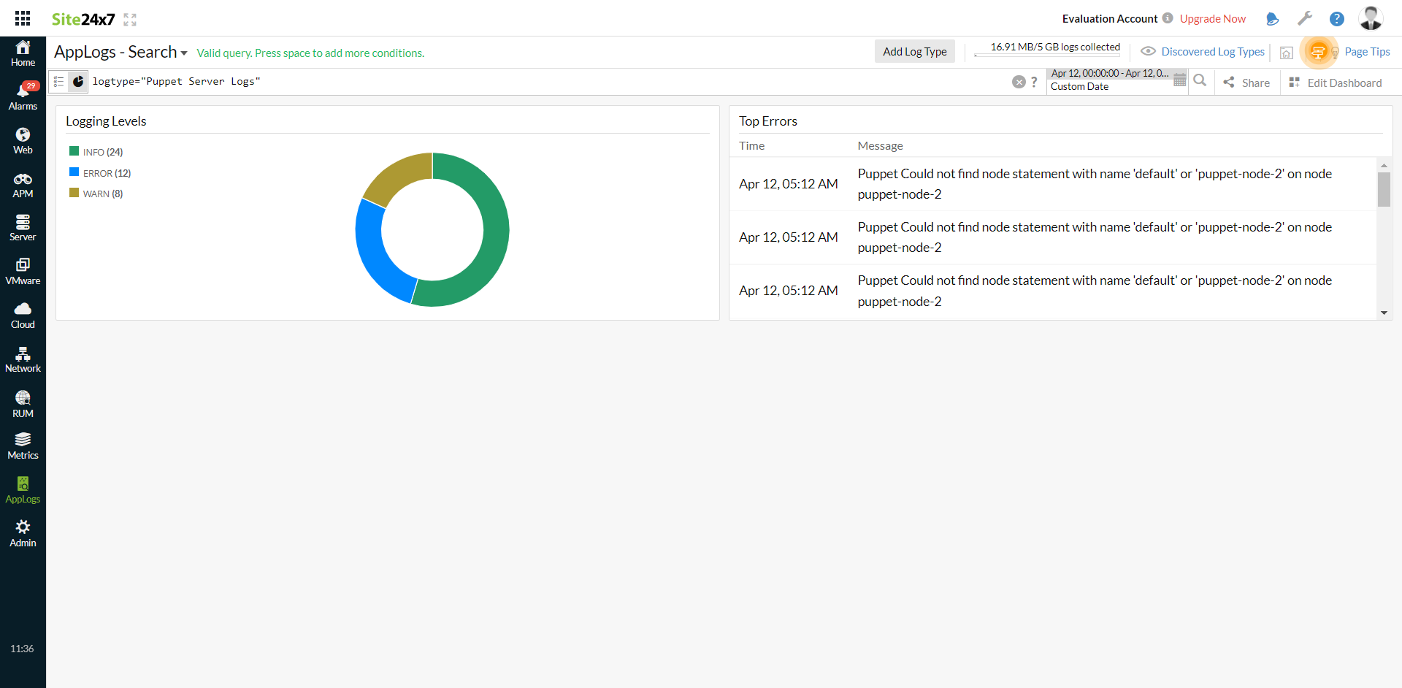Click the notification bell icon

1272,18
